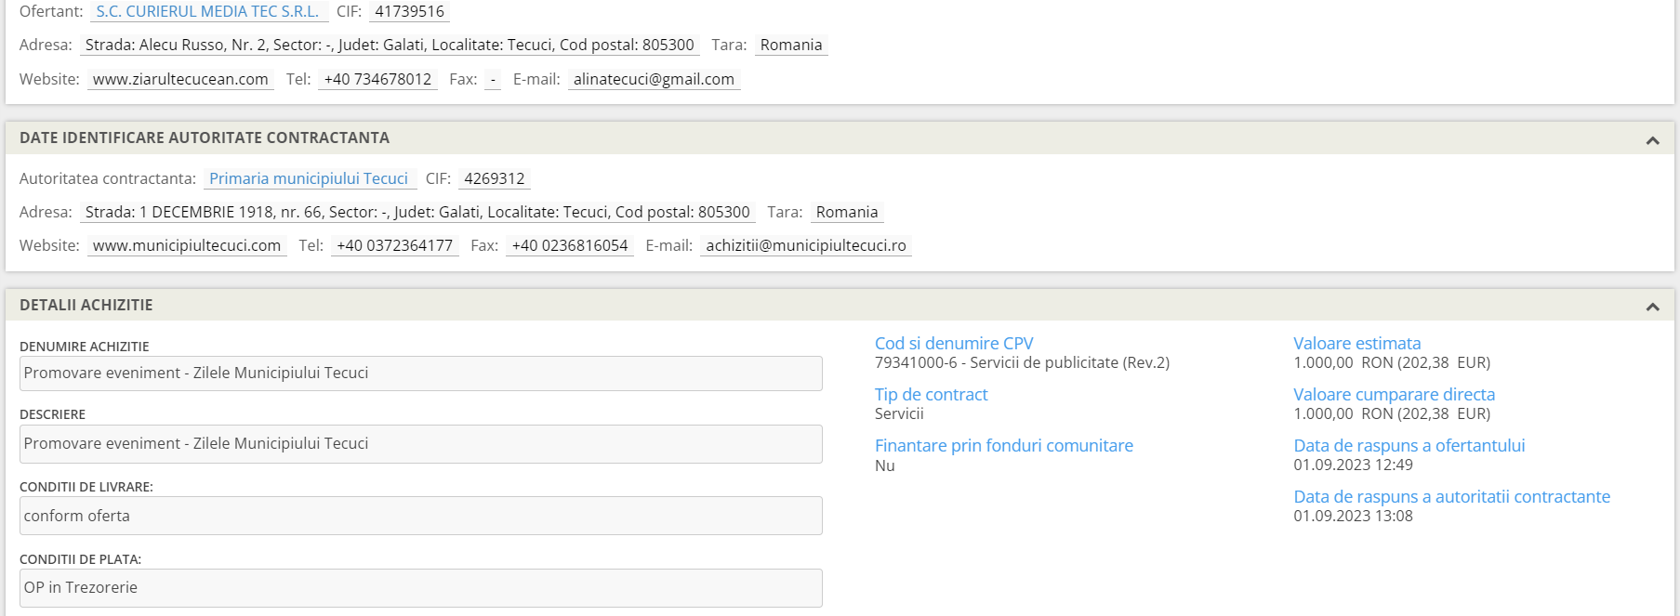Viewport: 1680px width, 616px height.
Task: Click the achizitii@municipiultecuci.ro email address
Action: (805, 245)
